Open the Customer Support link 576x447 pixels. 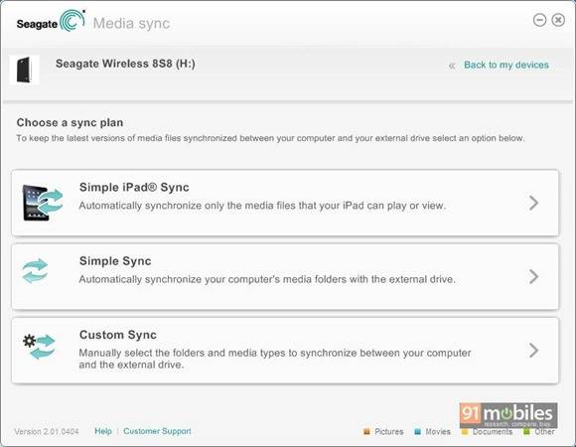[157, 431]
